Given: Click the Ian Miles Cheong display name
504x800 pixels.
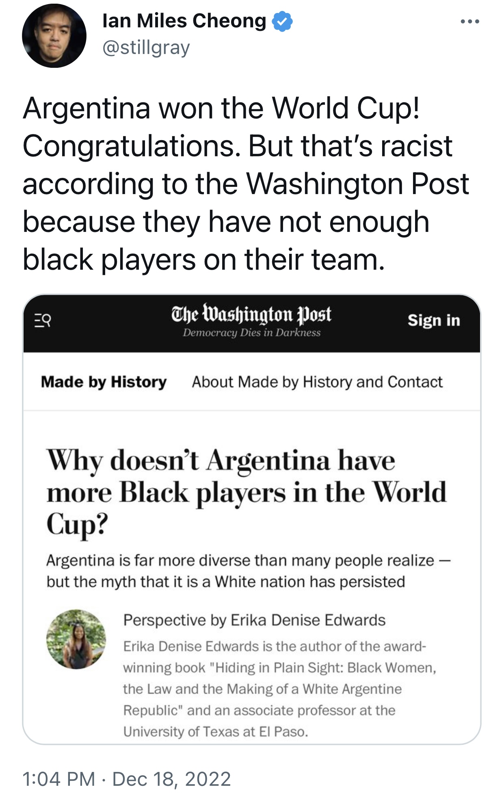Looking at the screenshot, I should [184, 21].
